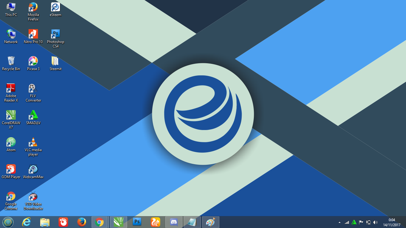Viewport: 406px width, 228px height.
Task: Select the Adobe Reader X shortcut
Action: (11, 93)
